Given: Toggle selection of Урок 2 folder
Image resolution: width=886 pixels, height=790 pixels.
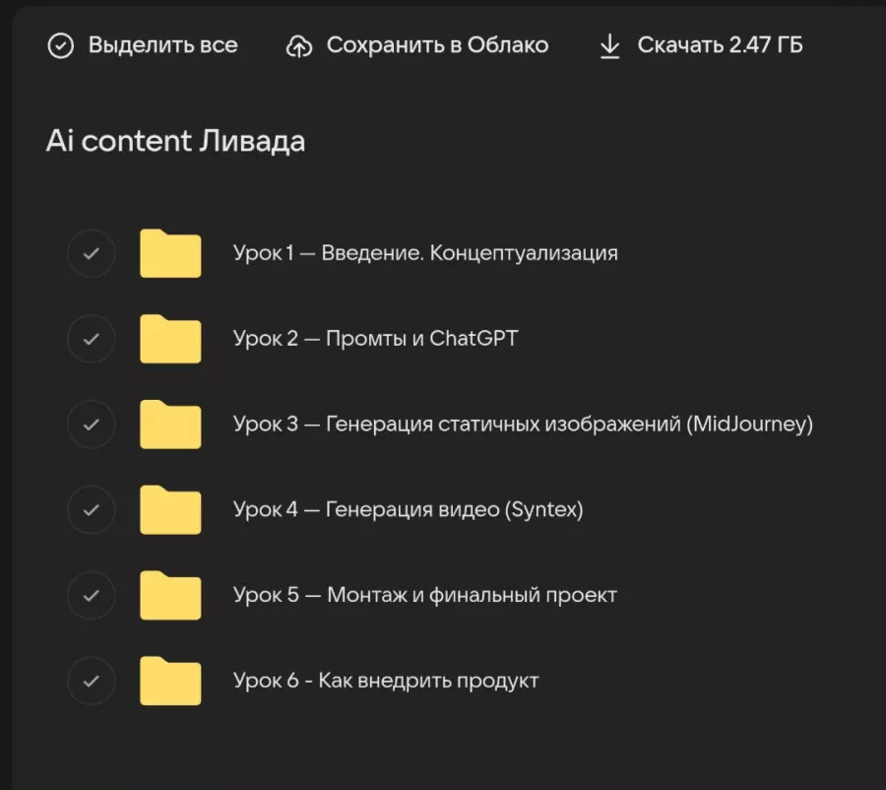Looking at the screenshot, I should [91, 339].
